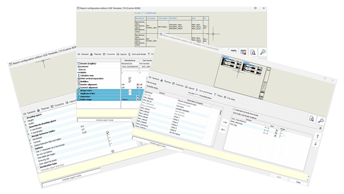Open Header alignment dropdown for Manufacturer
Image resolution: width=344 pixels, height=194 pixels.
point(137,85)
